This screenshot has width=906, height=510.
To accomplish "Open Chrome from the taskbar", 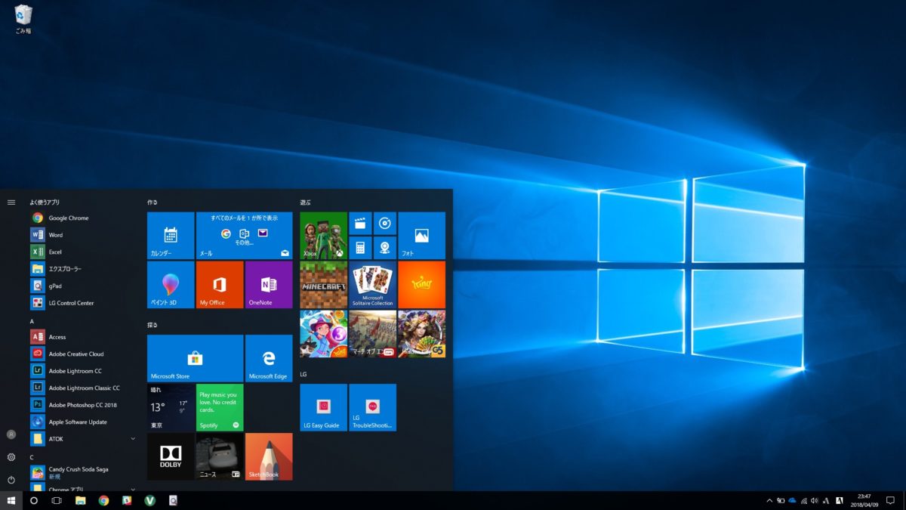I will [103, 501].
